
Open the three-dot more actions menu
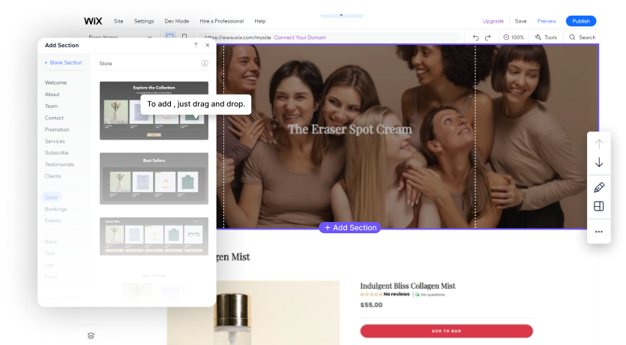pos(598,232)
